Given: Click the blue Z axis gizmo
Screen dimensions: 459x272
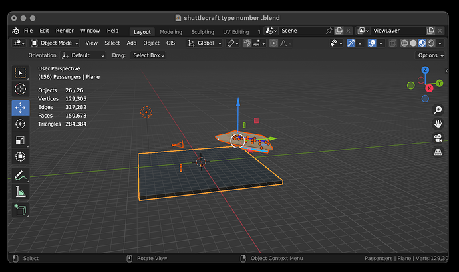Looking at the screenshot, I should 425,70.
